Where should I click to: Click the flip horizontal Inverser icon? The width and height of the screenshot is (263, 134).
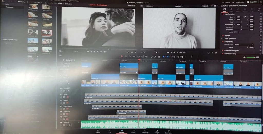coord(236,32)
